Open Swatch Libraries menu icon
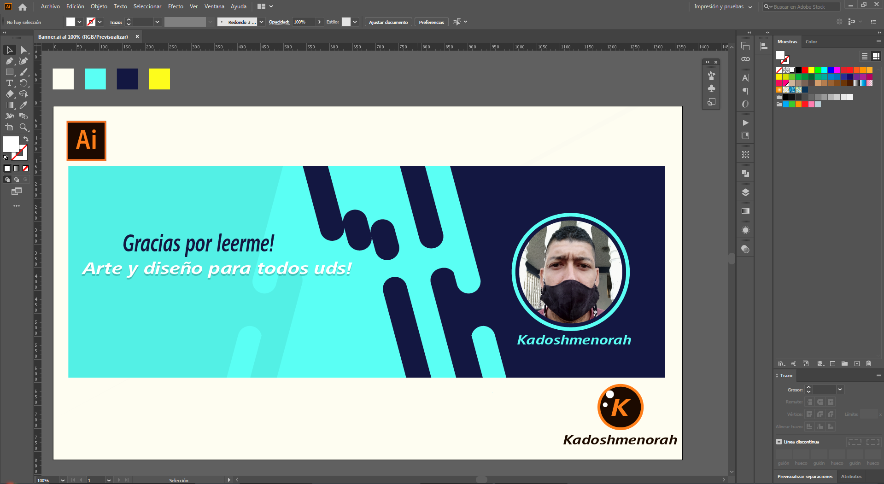884x484 pixels. [x=781, y=363]
